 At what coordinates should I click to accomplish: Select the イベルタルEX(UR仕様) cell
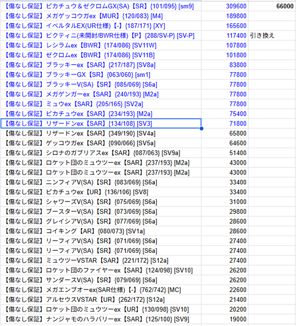(x=101, y=26)
